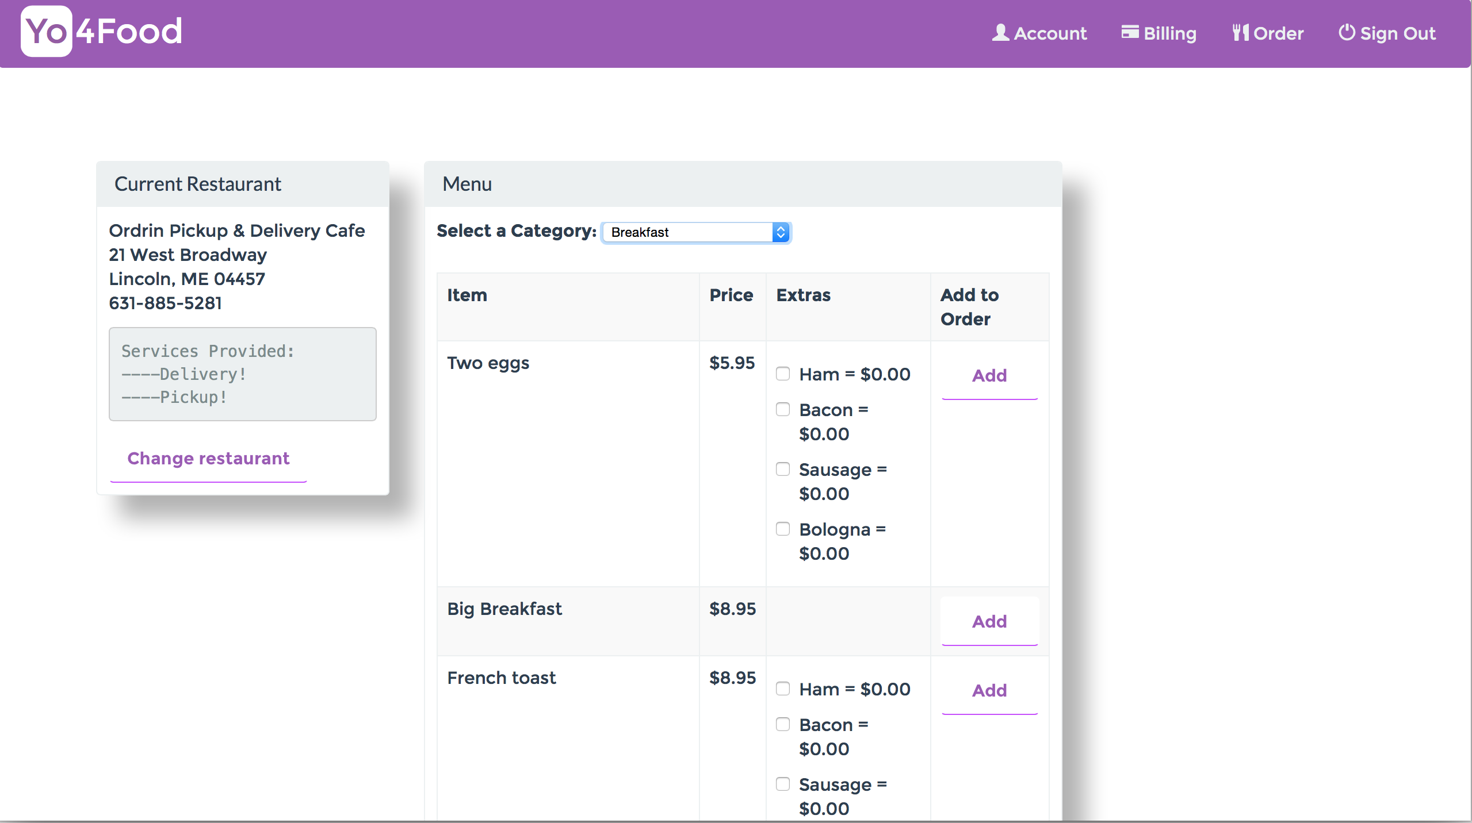Add Two eggs to order
Screen dimensions: 1472x823
pos(989,376)
